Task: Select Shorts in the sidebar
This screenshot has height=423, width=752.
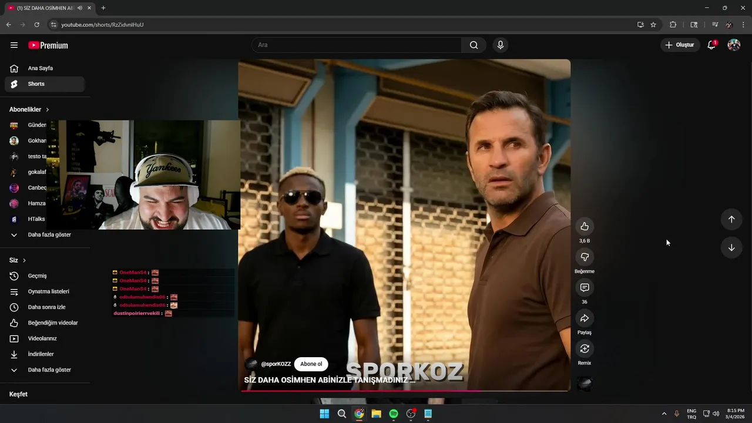Action: coord(45,84)
